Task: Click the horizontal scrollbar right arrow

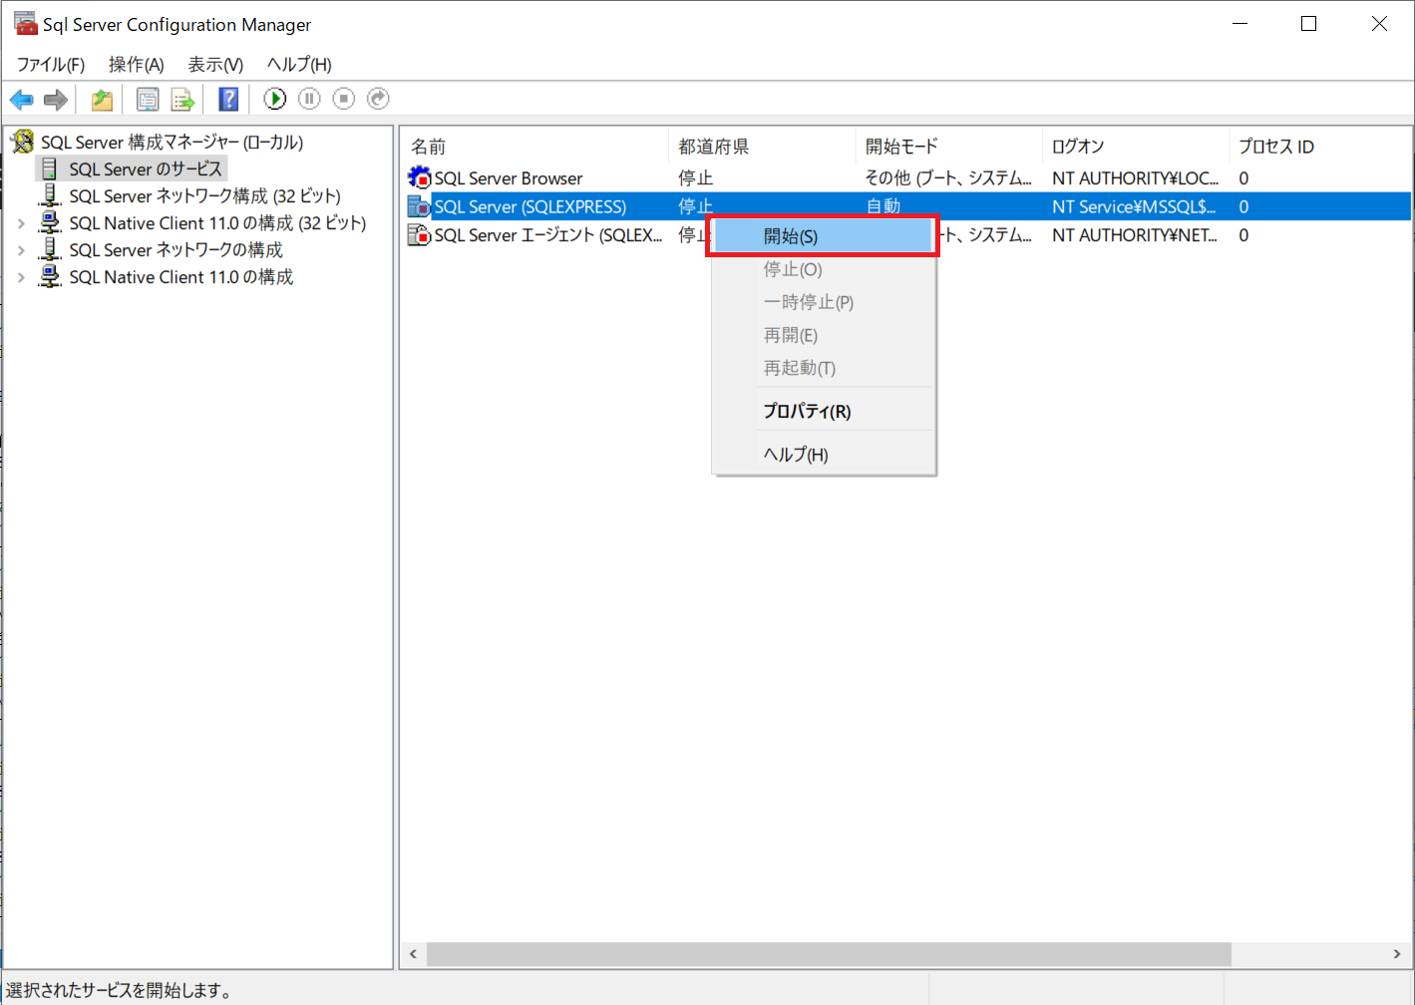Action: [1397, 954]
